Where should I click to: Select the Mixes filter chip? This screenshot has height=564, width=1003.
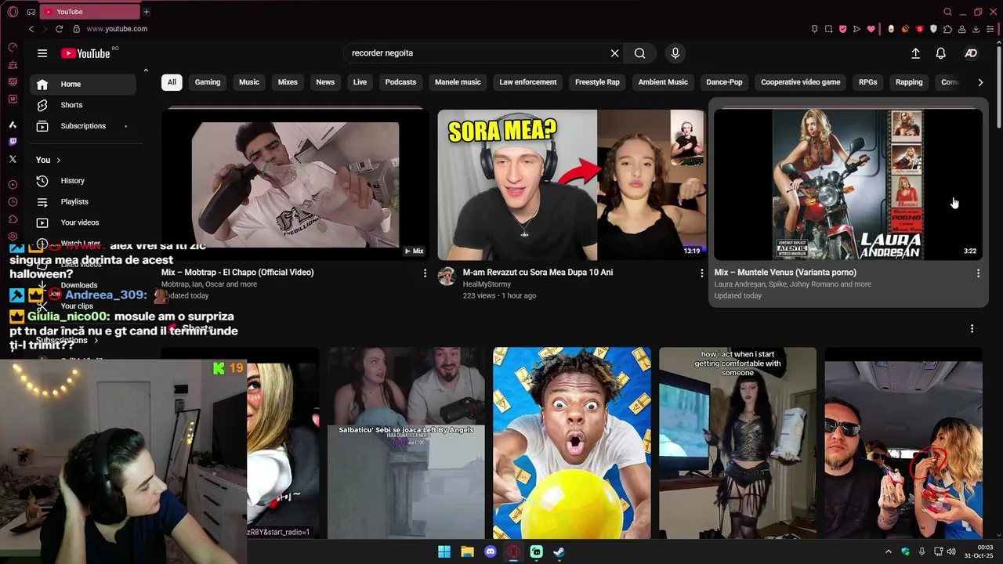click(288, 82)
